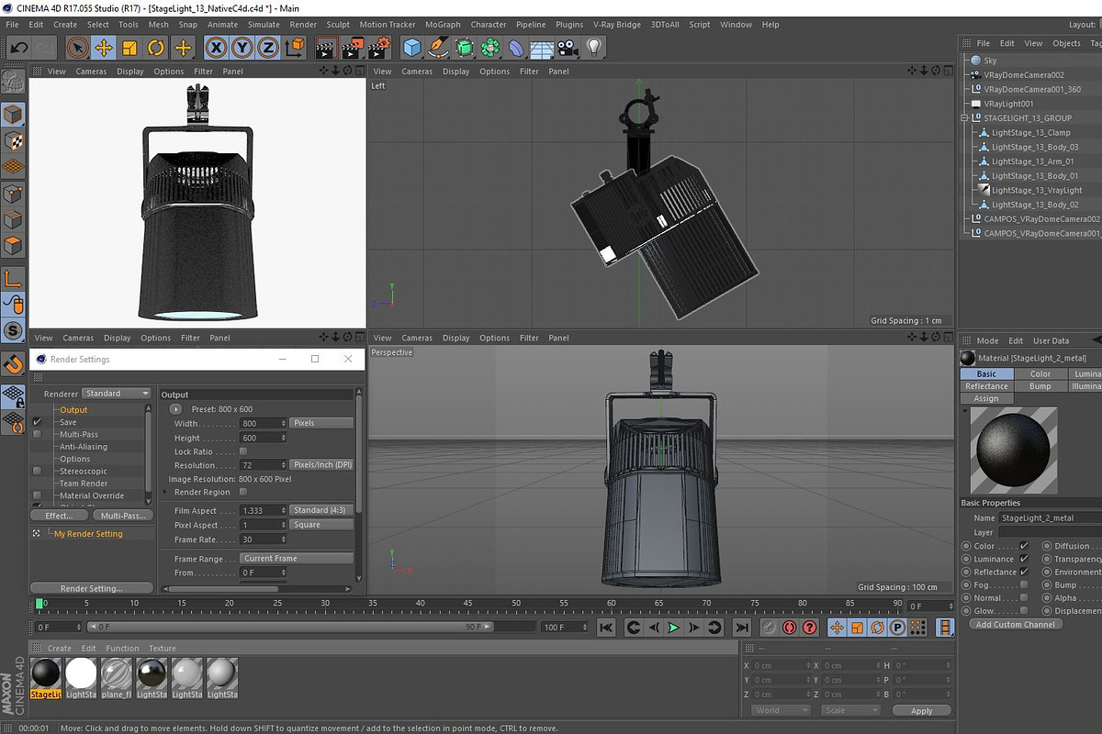
Task: Add a Cube primitive object
Action: (x=412, y=47)
